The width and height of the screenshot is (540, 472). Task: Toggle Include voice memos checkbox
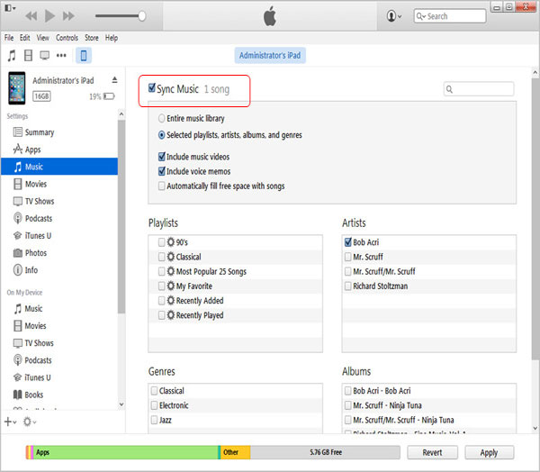(x=161, y=171)
